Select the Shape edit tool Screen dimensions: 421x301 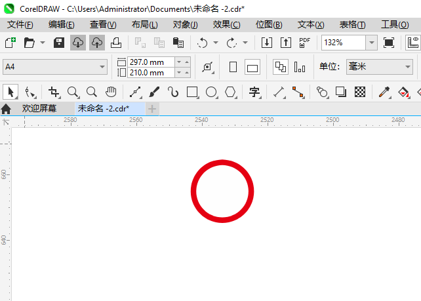pyautogui.click(x=30, y=92)
